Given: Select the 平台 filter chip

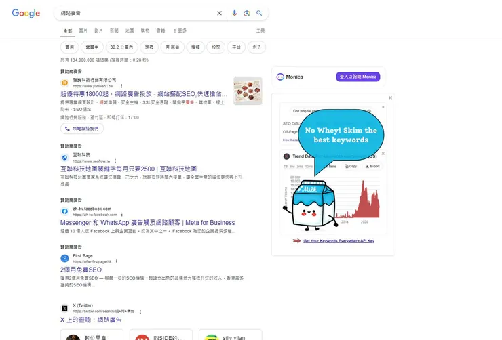Looking at the screenshot, I should tap(236, 47).
